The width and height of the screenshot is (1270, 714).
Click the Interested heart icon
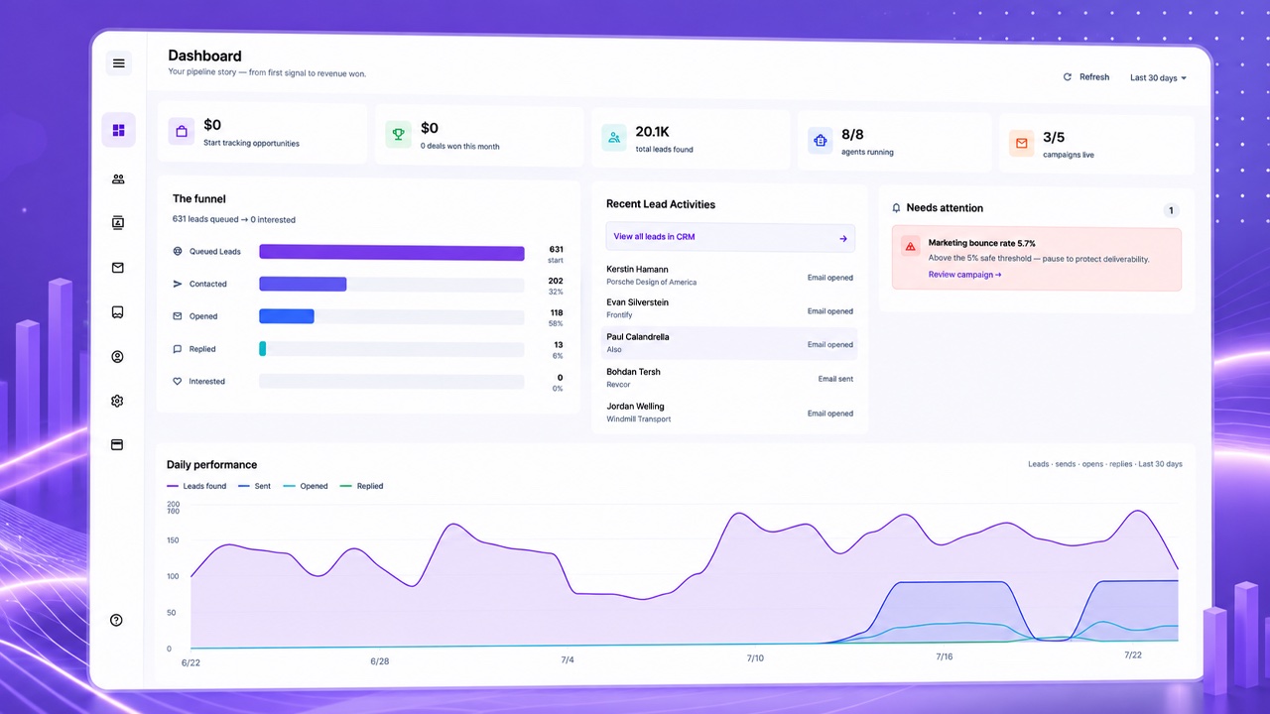[178, 381]
